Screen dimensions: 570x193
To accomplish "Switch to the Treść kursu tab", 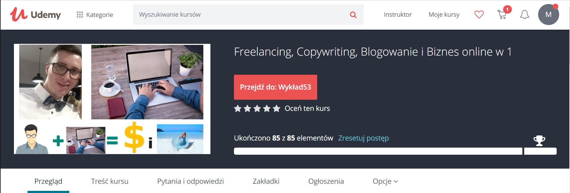I will click(110, 181).
